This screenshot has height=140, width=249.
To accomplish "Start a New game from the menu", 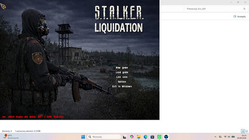I will pos(122,68).
